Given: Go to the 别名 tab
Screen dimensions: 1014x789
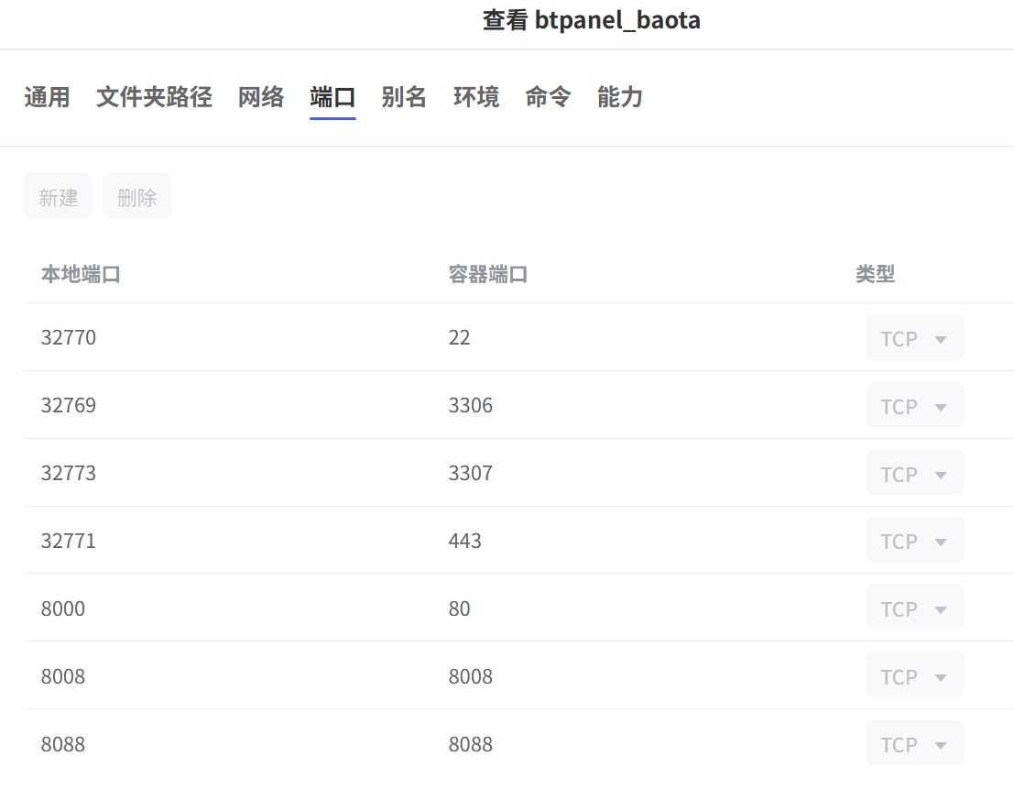Looking at the screenshot, I should tap(404, 97).
